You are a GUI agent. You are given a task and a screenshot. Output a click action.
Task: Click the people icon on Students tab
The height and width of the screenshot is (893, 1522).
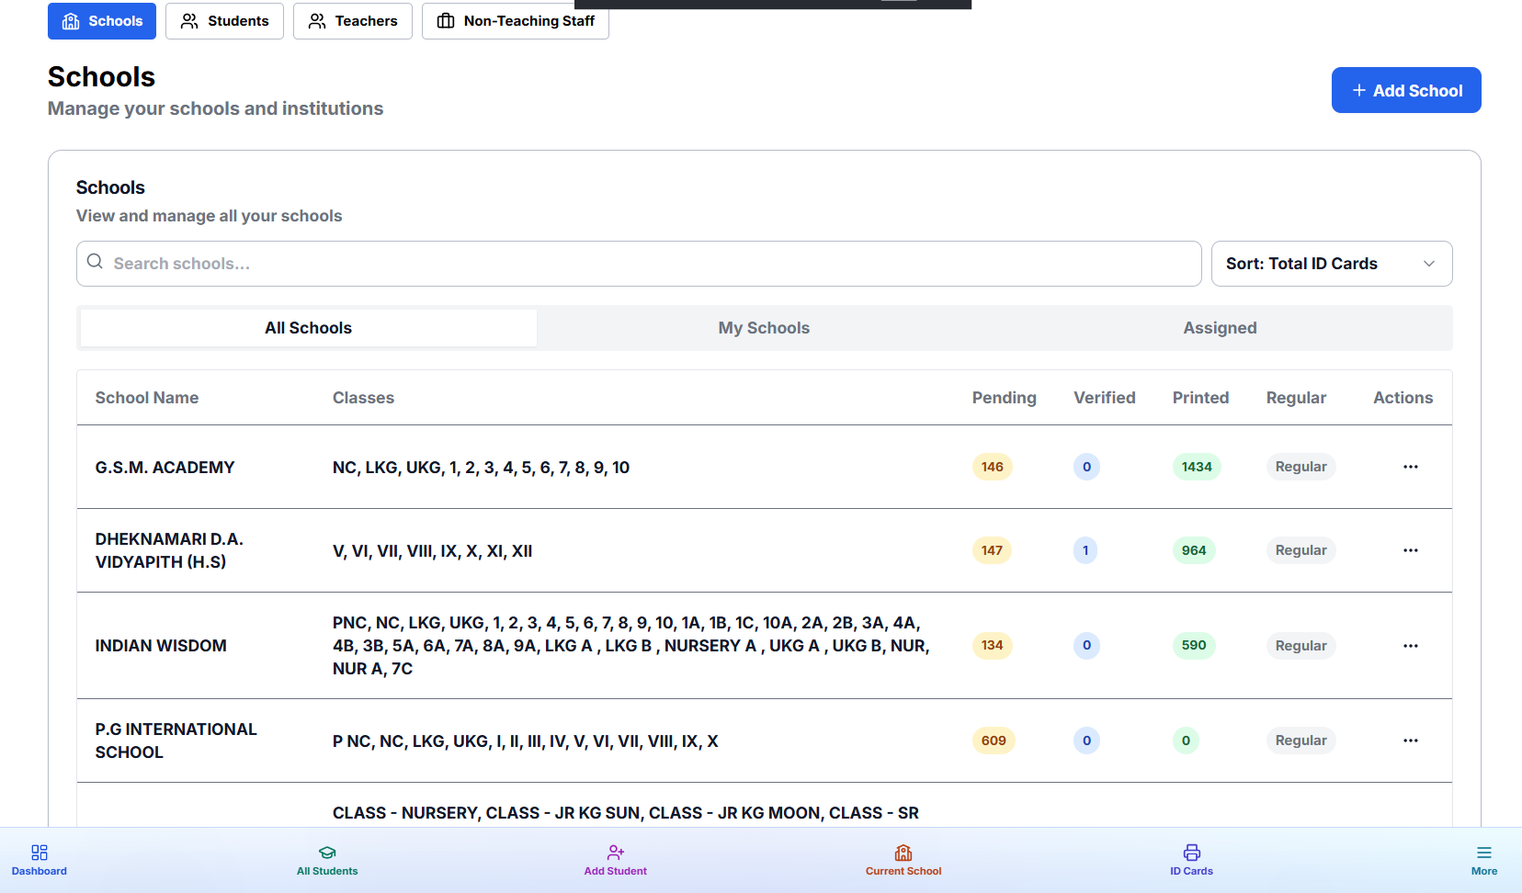(x=189, y=21)
